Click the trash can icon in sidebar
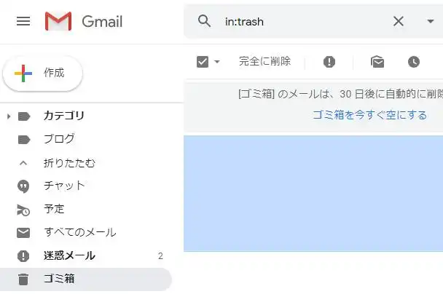 click(23, 279)
